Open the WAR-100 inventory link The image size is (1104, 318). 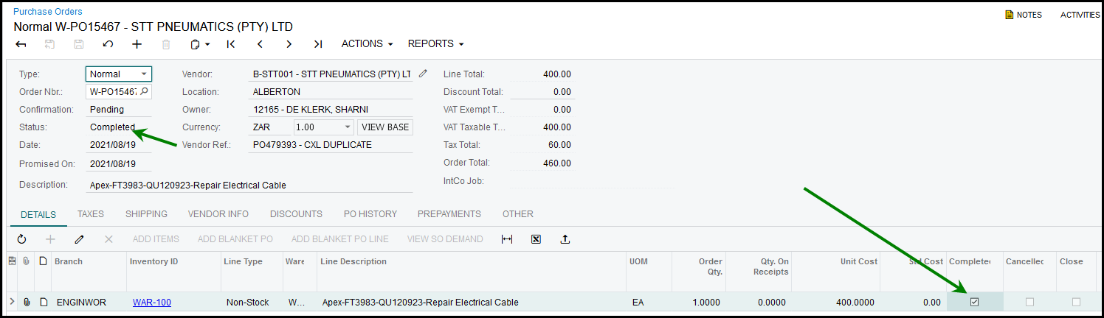(x=151, y=303)
